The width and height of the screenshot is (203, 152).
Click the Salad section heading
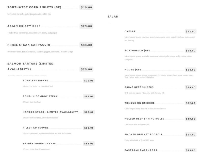click(113, 17)
